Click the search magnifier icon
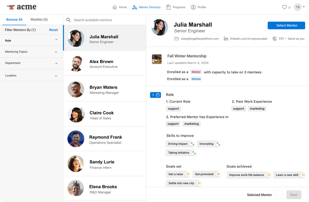 (68, 20)
